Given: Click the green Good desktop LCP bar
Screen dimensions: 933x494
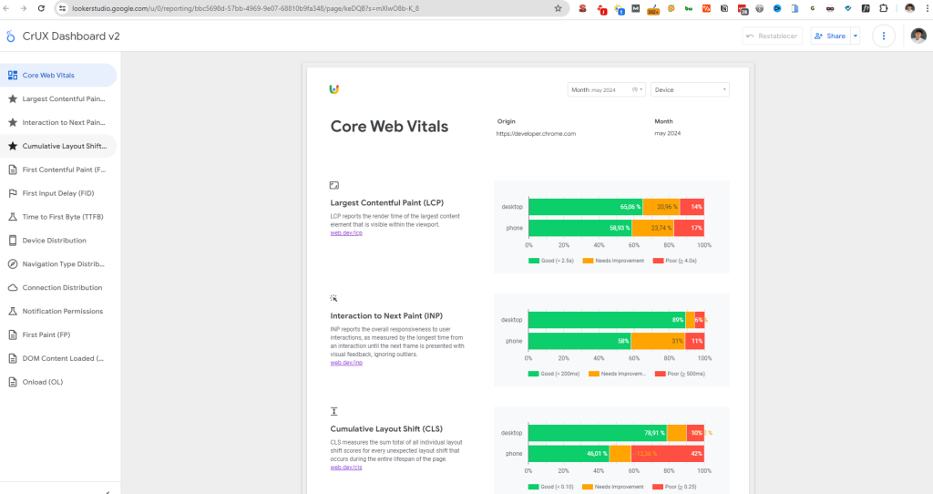Looking at the screenshot, I should point(585,207).
